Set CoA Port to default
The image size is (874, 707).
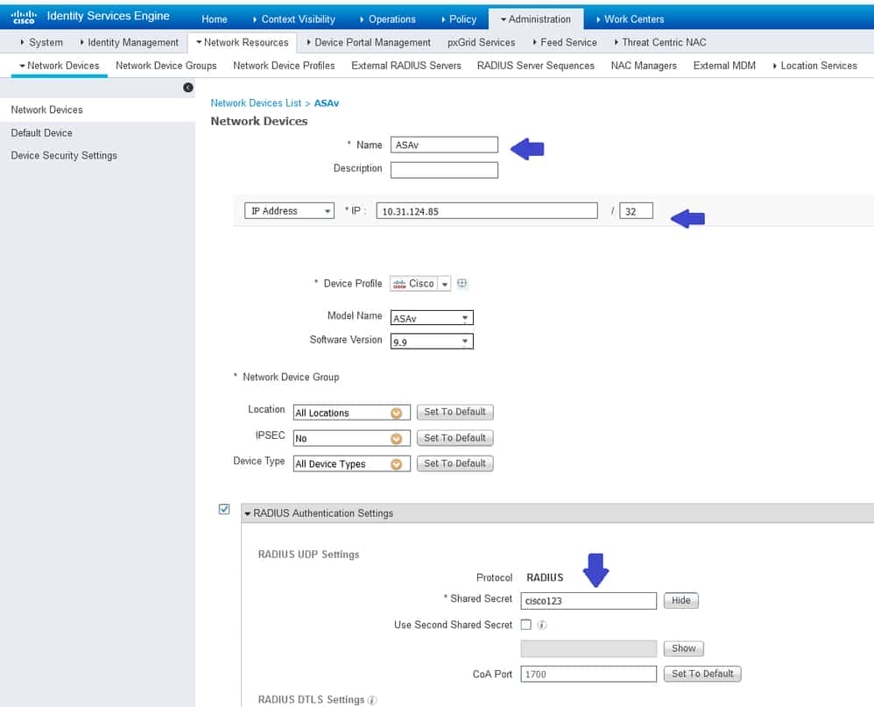[702, 674]
